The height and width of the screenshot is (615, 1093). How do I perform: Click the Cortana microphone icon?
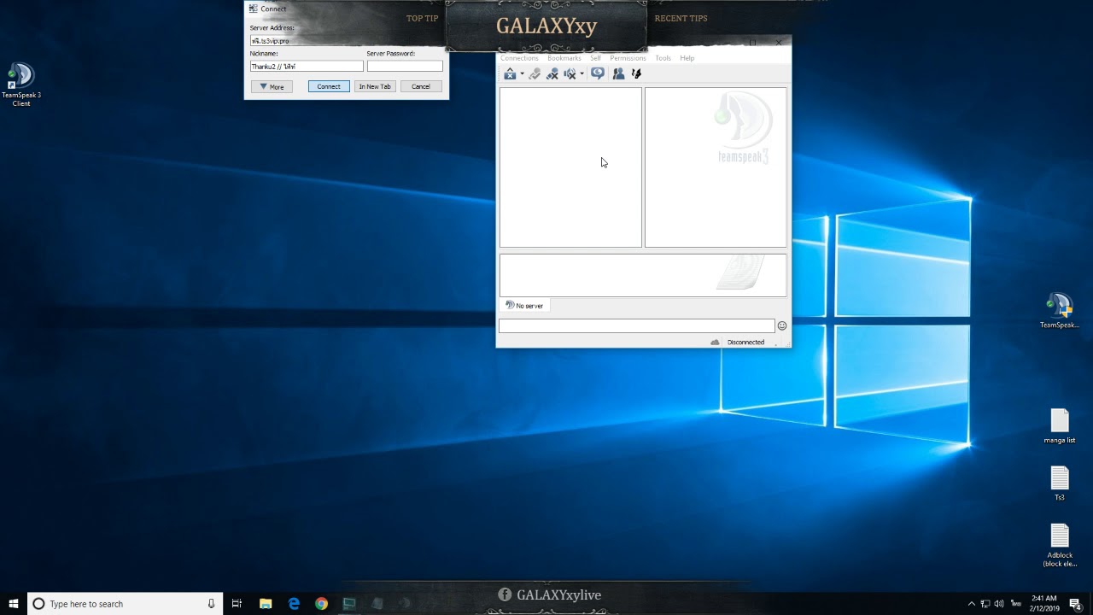click(x=211, y=603)
